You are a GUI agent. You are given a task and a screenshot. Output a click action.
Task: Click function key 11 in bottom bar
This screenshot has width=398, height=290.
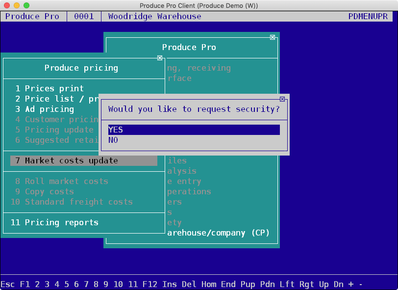133,284
